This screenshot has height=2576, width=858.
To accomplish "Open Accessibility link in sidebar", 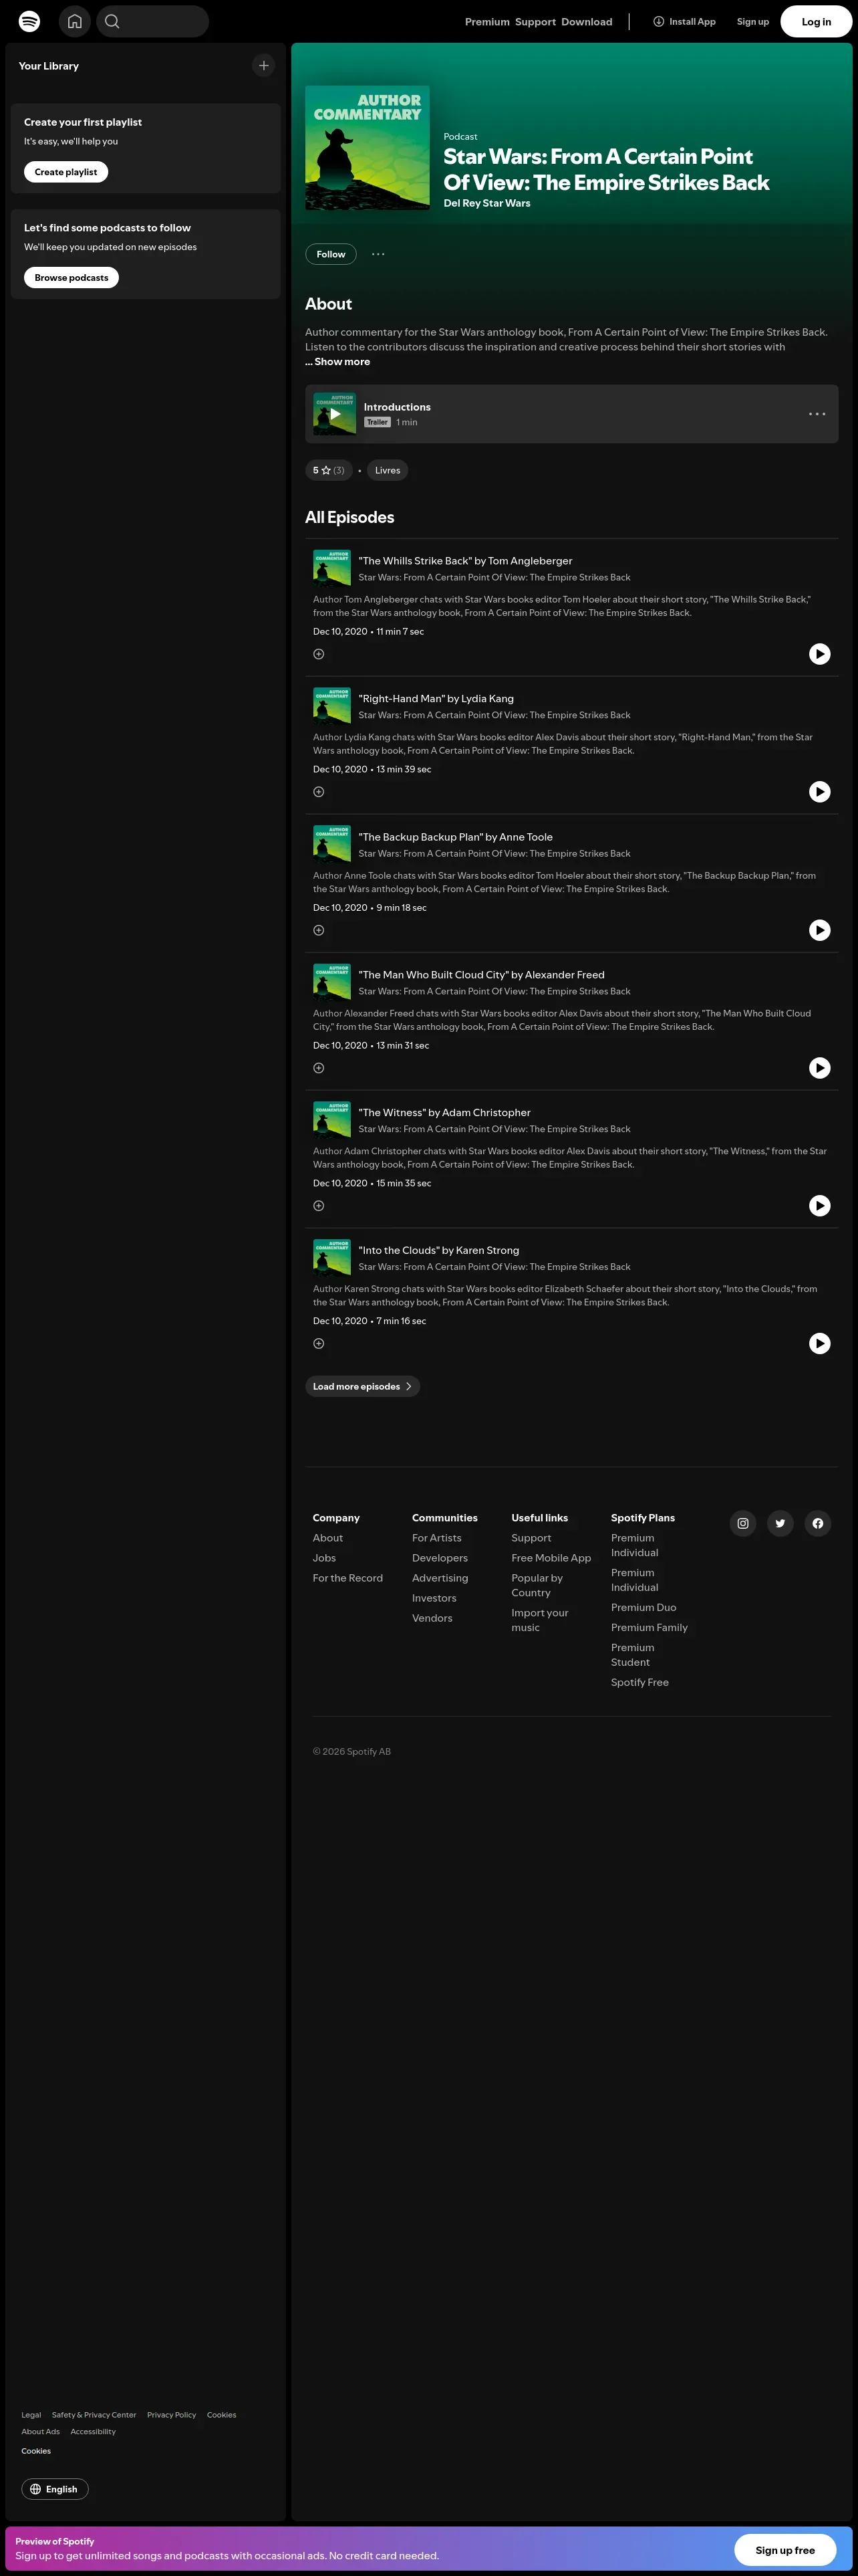I will pos(93,2432).
